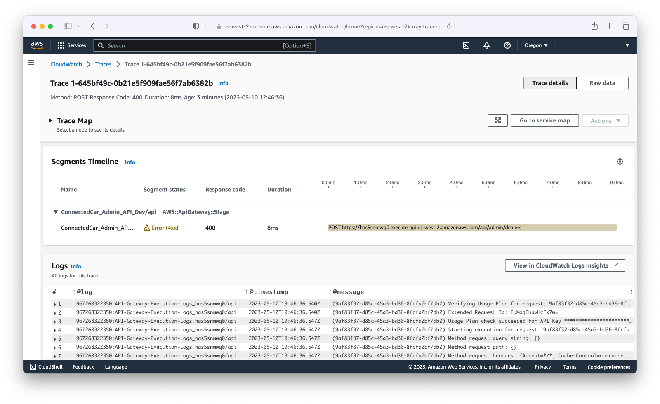Click the search magnifier icon
This screenshot has height=404, width=660.
click(x=101, y=45)
